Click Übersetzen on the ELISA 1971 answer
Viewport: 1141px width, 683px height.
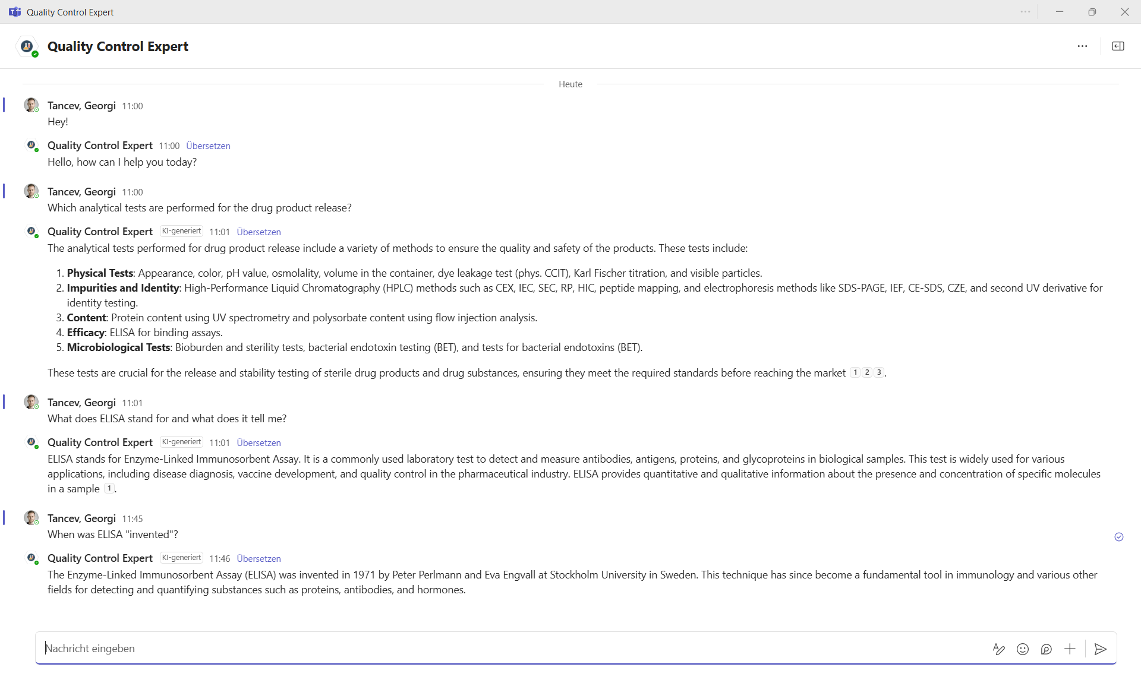coord(259,559)
